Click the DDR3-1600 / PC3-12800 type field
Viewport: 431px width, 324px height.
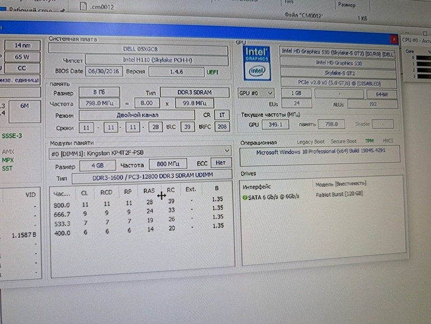(x=152, y=176)
